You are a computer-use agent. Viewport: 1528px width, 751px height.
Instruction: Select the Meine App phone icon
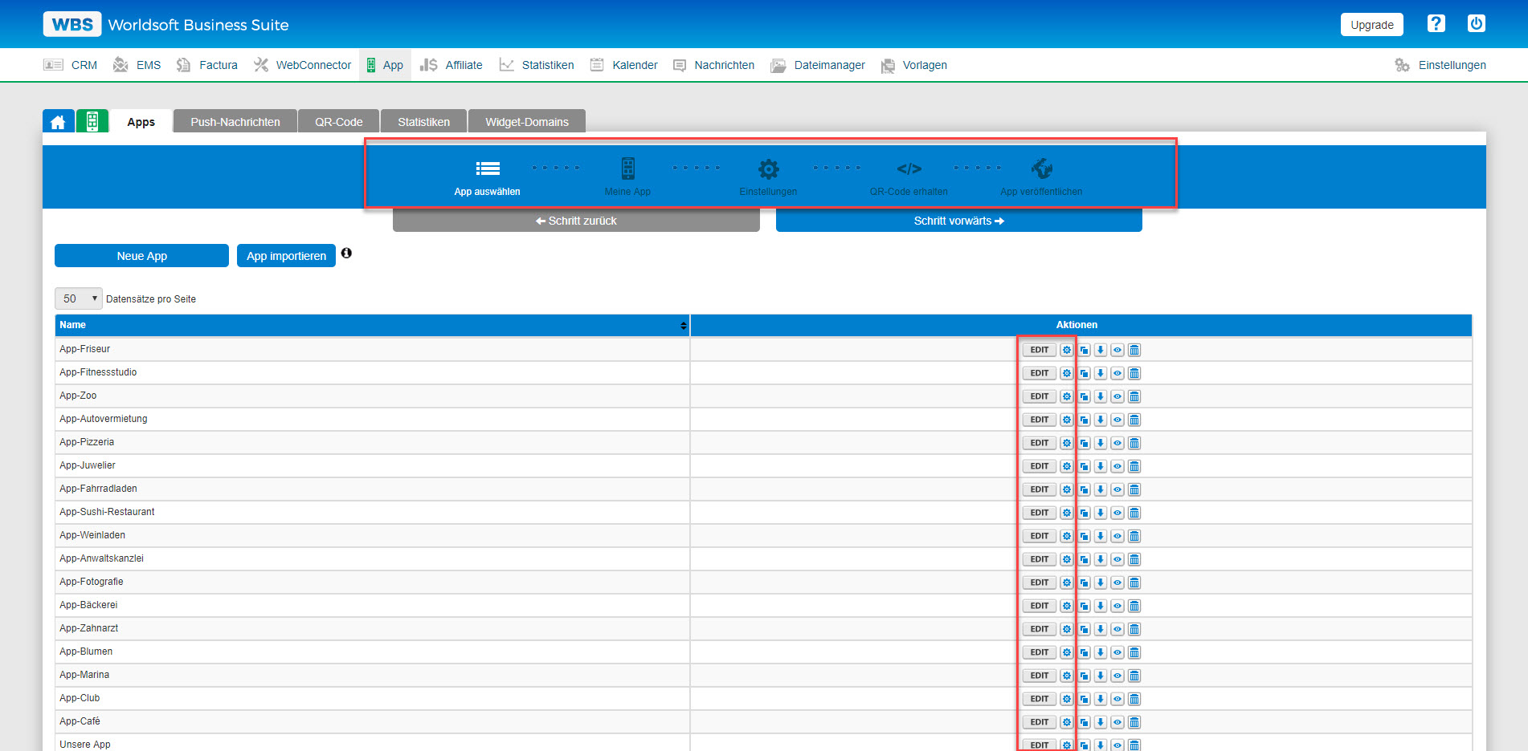pyautogui.click(x=627, y=168)
